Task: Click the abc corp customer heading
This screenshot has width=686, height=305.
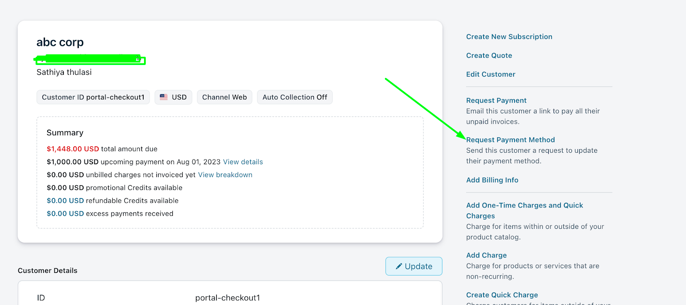Action: [60, 42]
